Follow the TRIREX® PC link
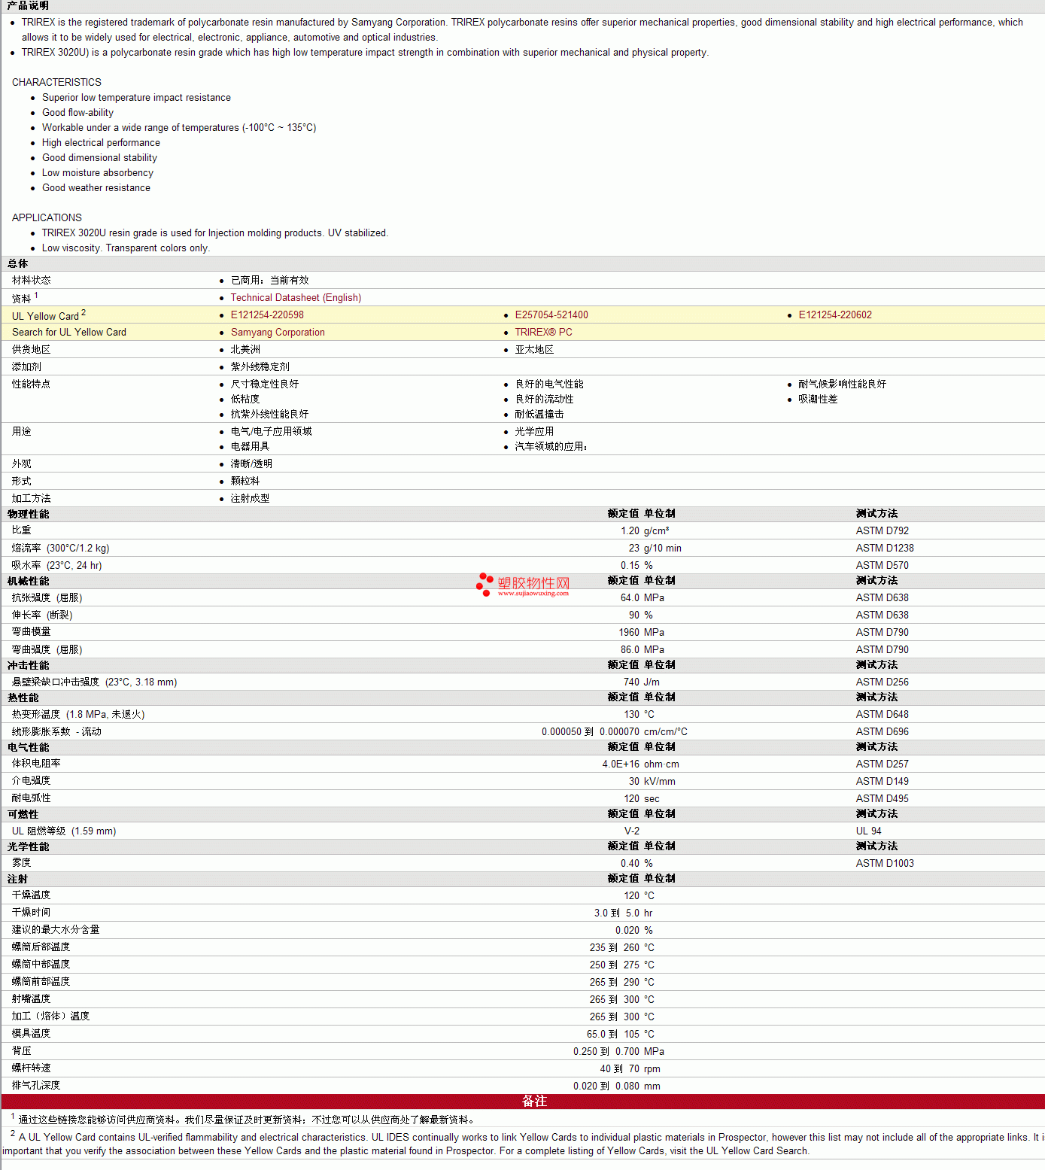Image resolution: width=1045 pixels, height=1170 pixels. click(x=543, y=333)
